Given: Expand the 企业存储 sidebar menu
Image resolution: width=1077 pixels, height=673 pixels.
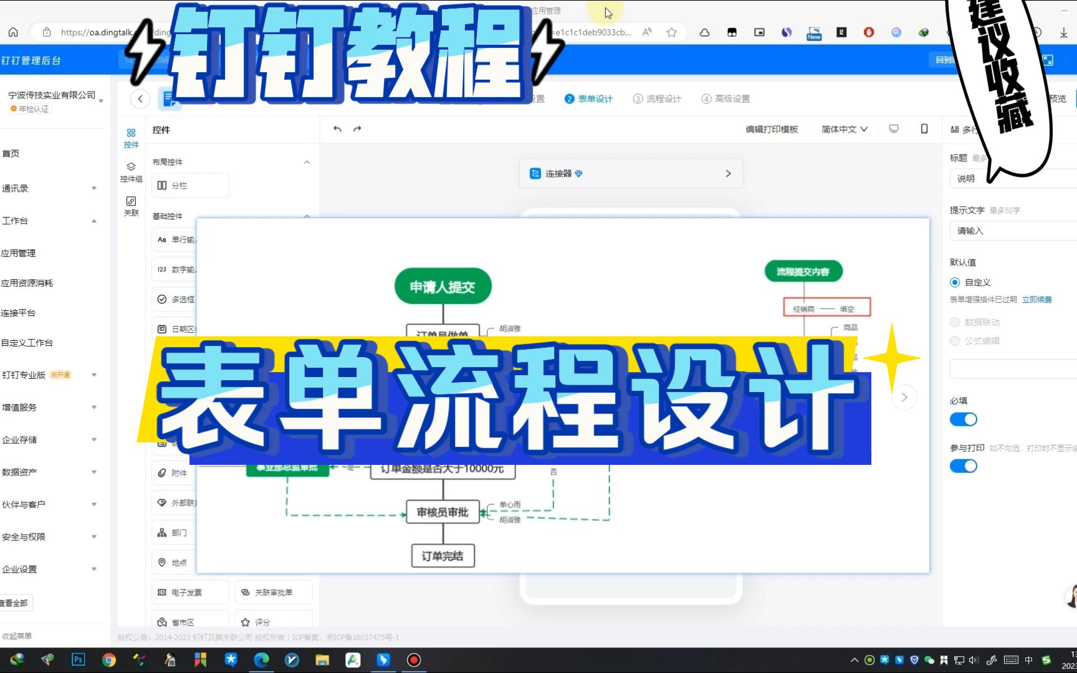Looking at the screenshot, I should click(94, 440).
